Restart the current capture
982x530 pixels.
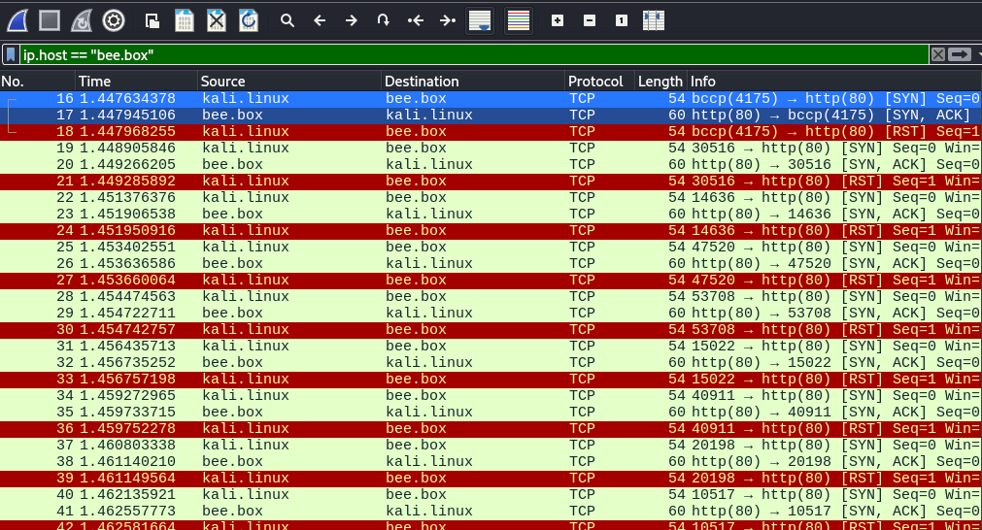coord(82,20)
